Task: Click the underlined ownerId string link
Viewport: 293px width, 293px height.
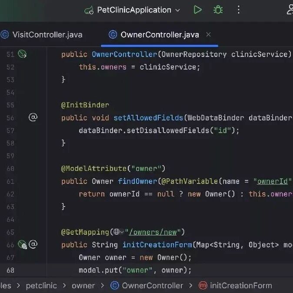Action: pyautogui.click(x=272, y=181)
